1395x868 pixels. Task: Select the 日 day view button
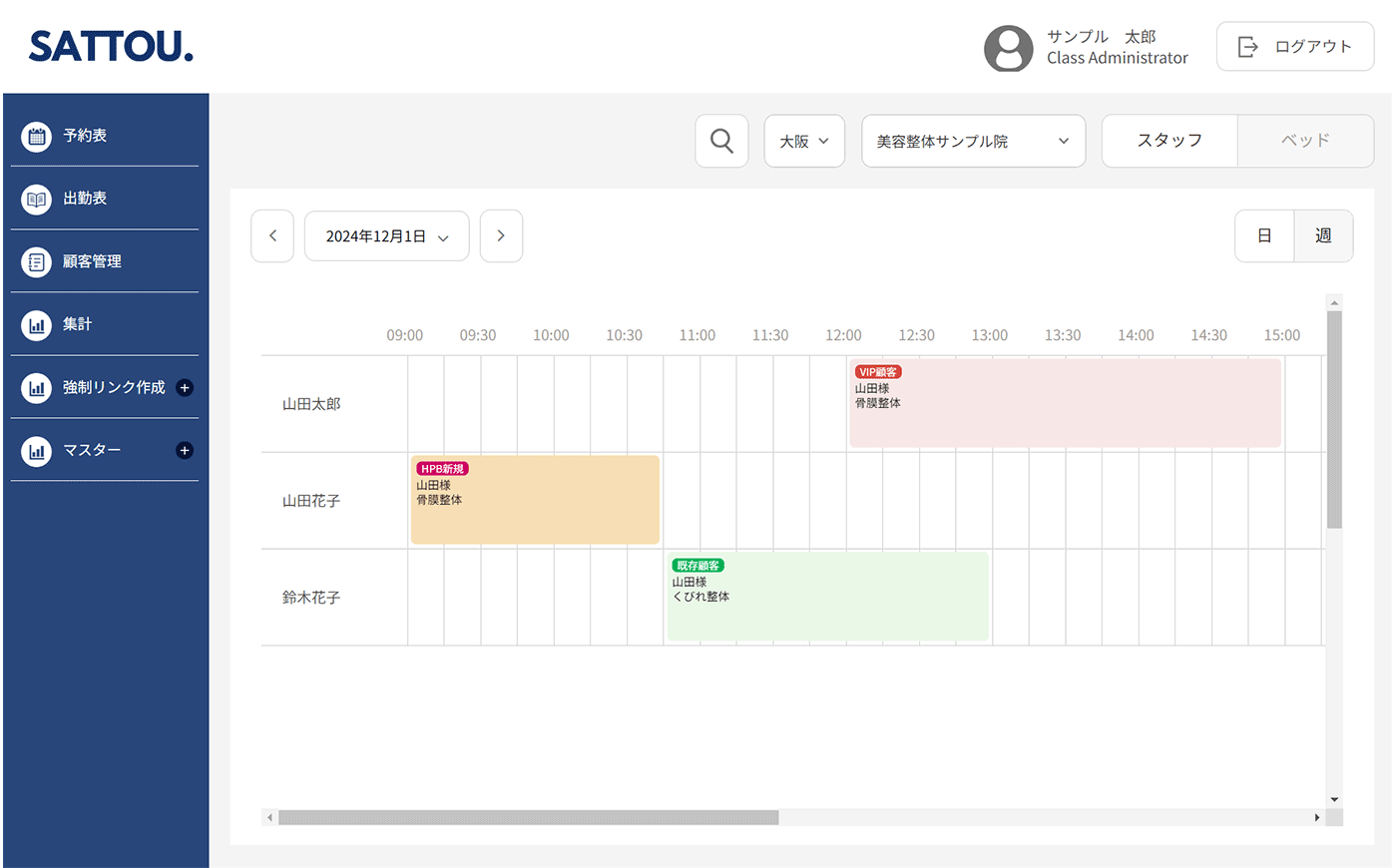coord(1264,236)
